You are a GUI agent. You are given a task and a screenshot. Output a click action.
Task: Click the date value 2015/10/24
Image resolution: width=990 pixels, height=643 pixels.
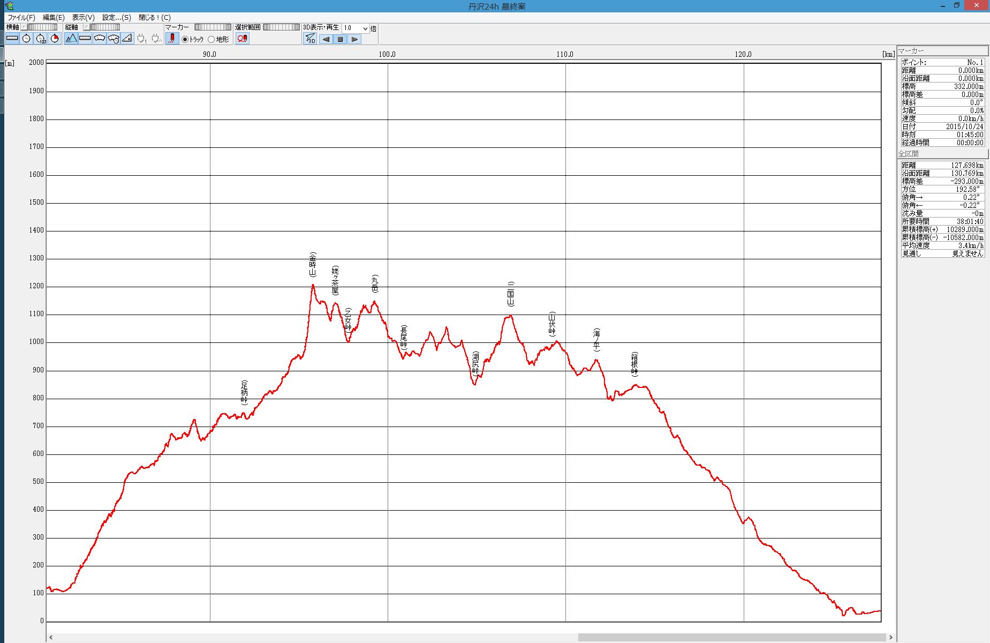pyautogui.click(x=964, y=126)
